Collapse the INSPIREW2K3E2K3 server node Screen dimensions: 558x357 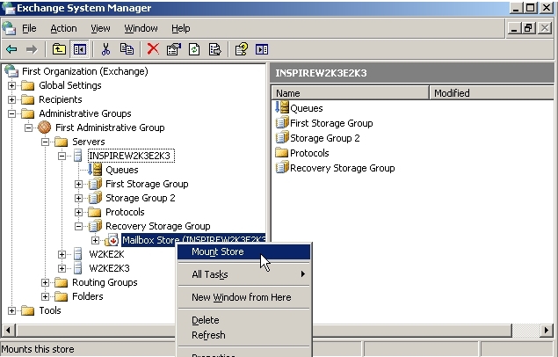(62, 156)
